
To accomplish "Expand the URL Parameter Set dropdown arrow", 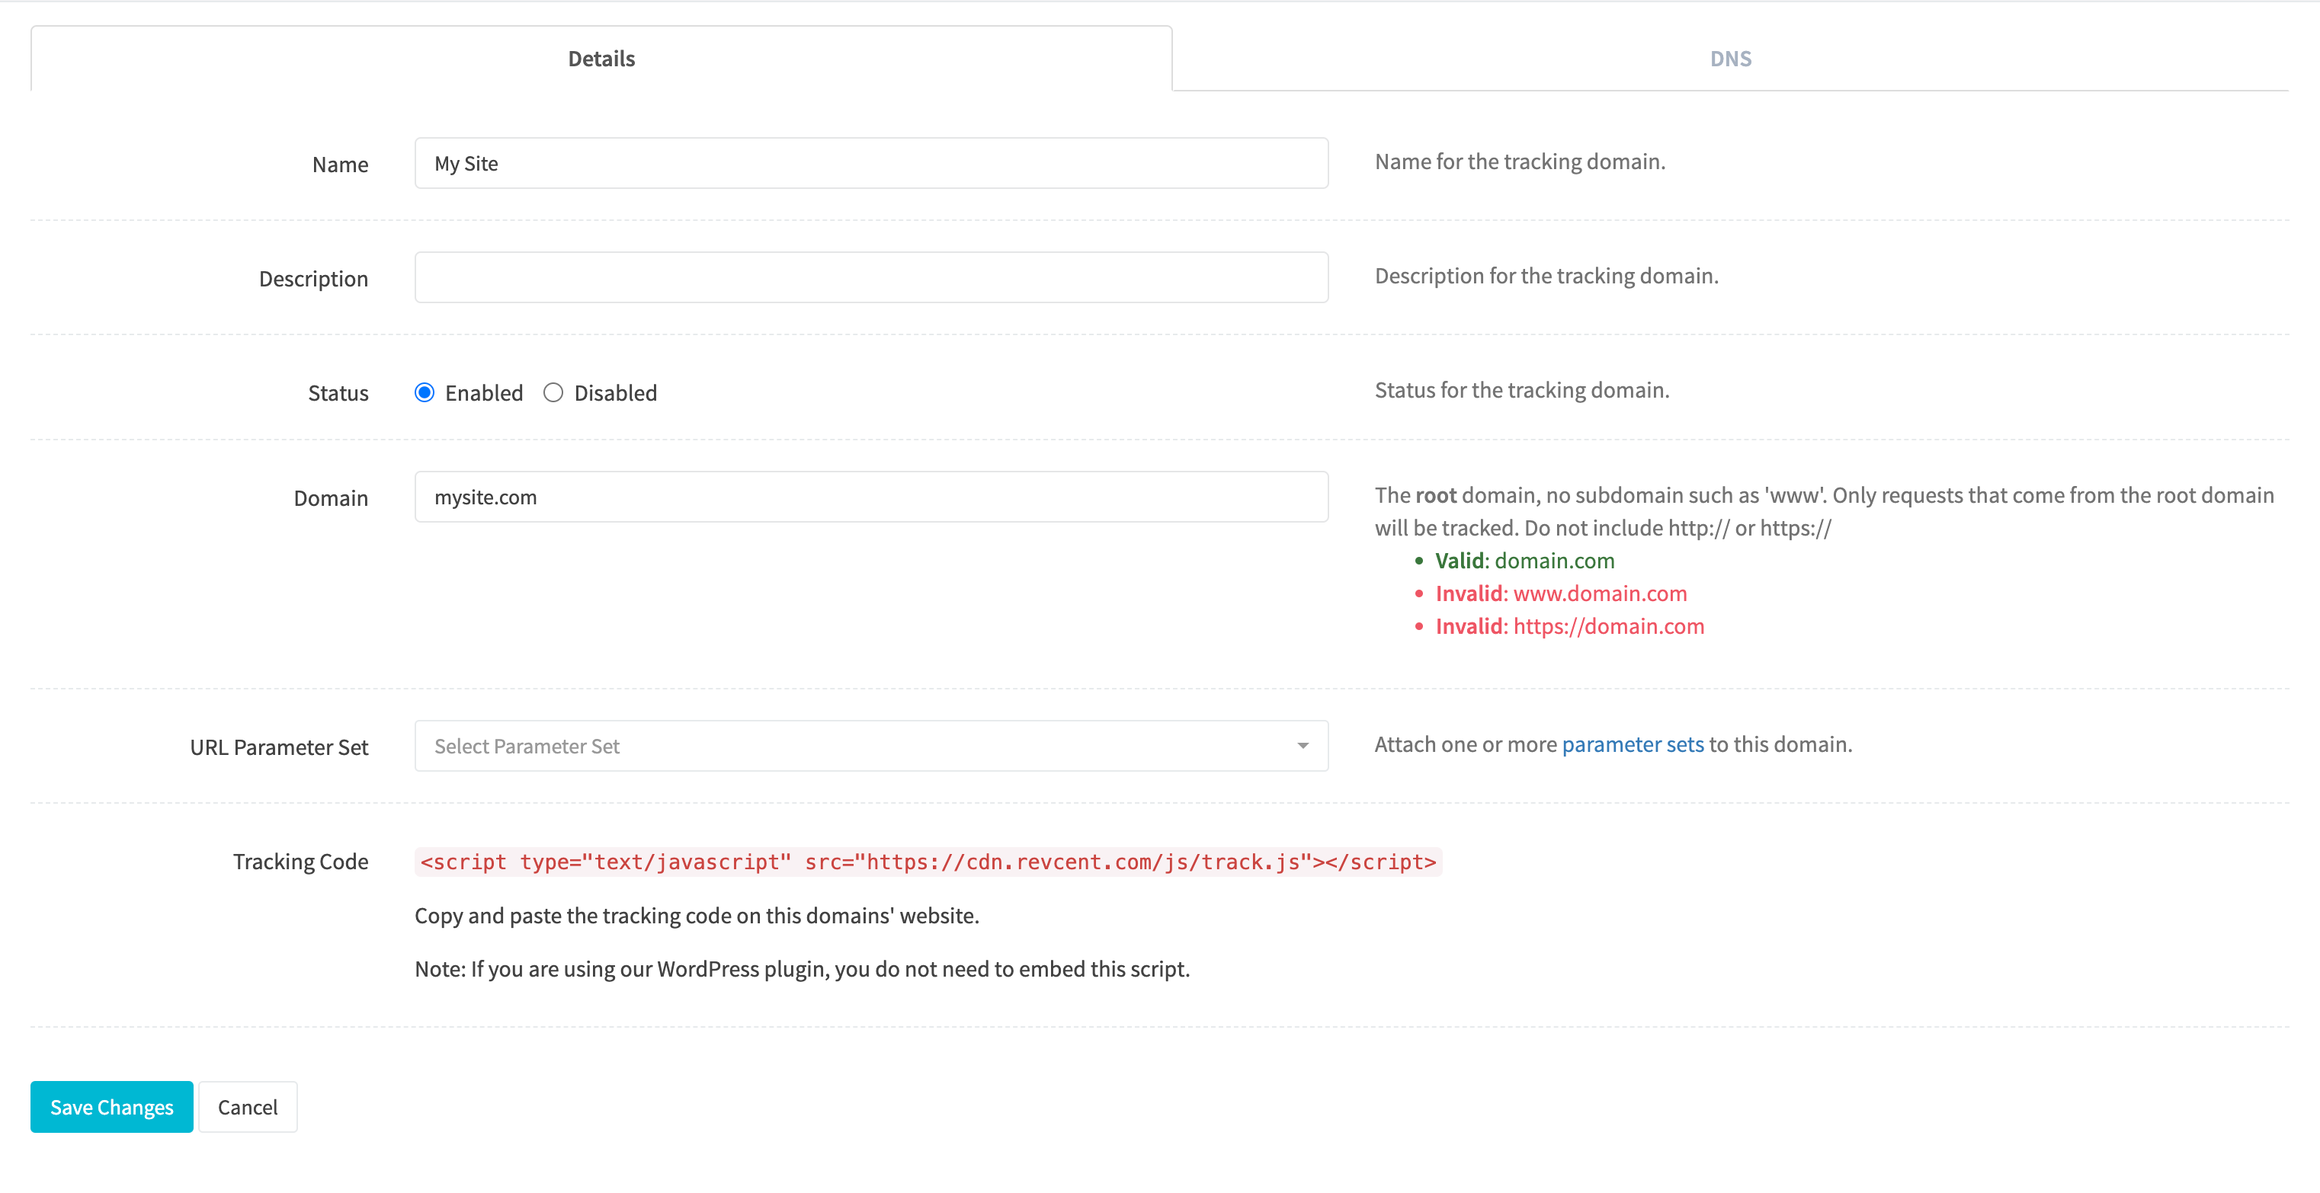I will click(x=1303, y=746).
